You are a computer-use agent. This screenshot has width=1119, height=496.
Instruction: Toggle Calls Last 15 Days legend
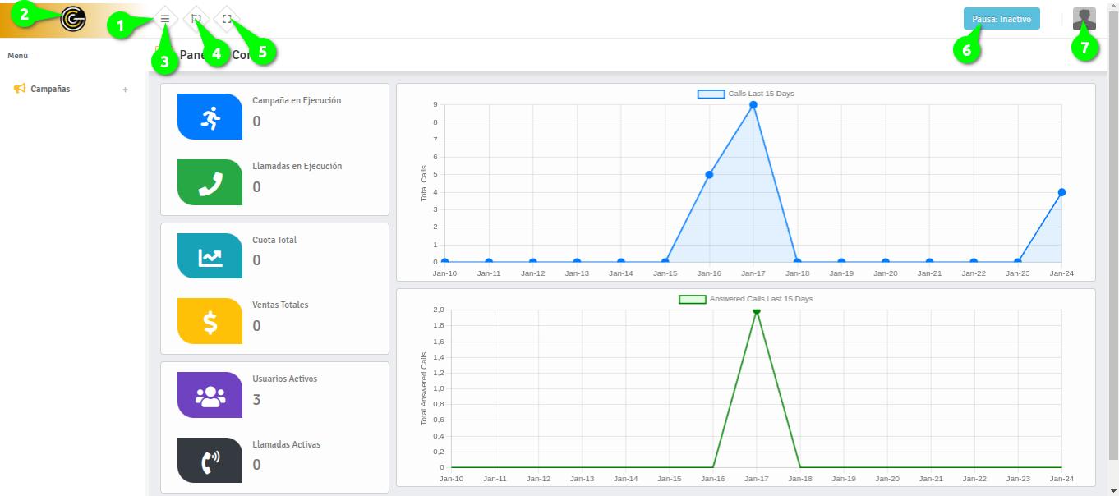pos(745,94)
